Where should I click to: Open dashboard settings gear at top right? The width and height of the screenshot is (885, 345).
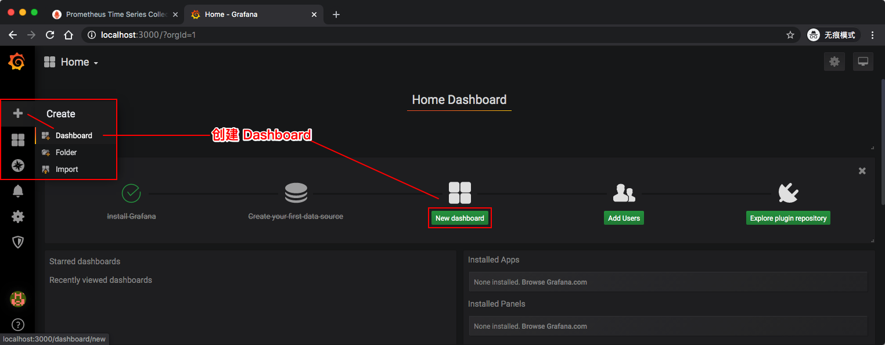click(x=834, y=62)
